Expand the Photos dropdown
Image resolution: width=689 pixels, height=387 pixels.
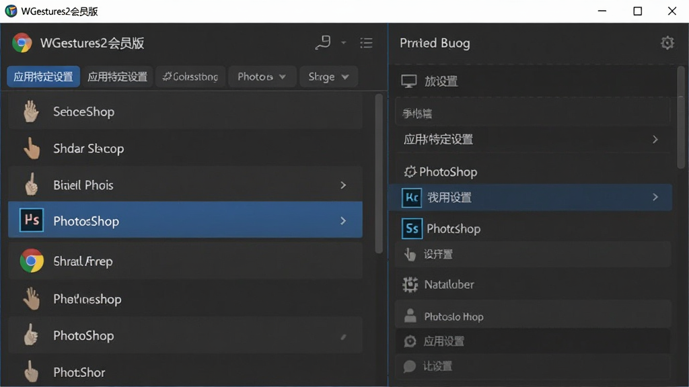262,77
